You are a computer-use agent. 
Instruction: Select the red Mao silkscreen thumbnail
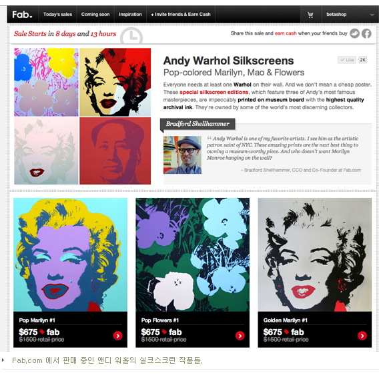[115, 151]
